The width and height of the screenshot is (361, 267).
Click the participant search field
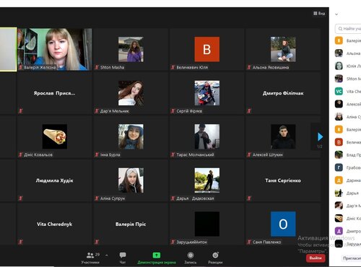(348, 29)
